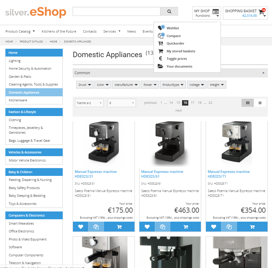Click the search input field
This screenshot has width=272, height=268.
tap(117, 11)
